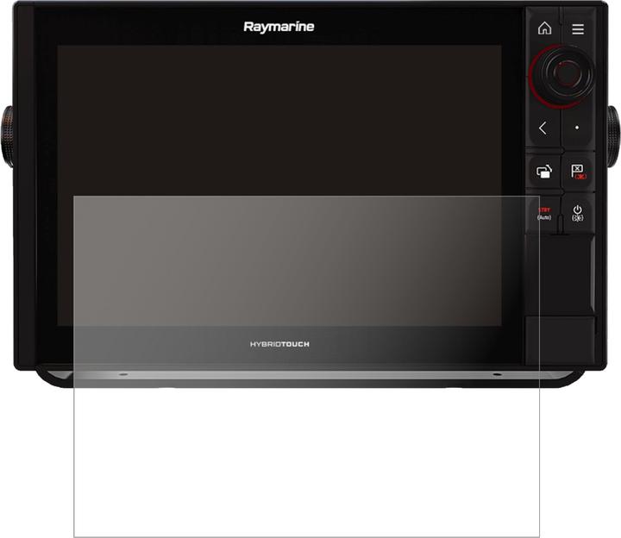Click the Raymarine logo
The height and width of the screenshot is (538, 621).
pos(279,27)
